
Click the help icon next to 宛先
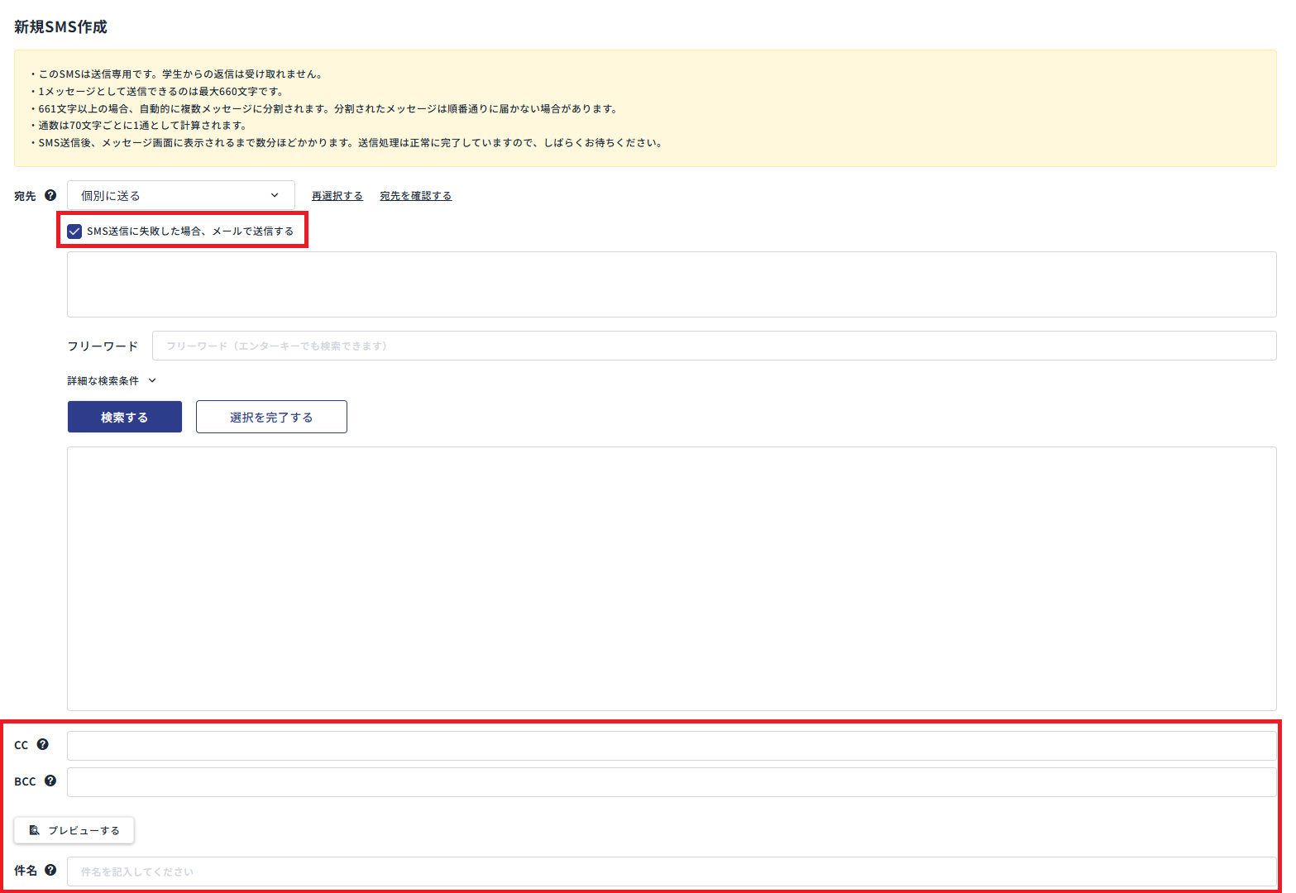click(50, 196)
